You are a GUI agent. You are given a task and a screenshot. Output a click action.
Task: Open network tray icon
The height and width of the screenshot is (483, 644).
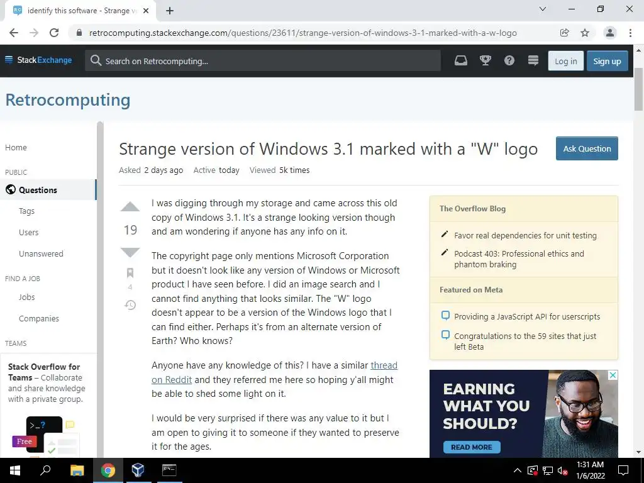[548, 470]
